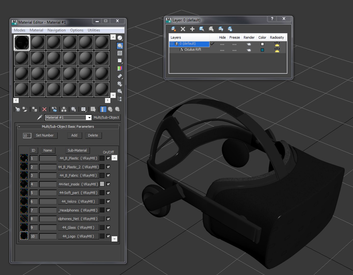The width and height of the screenshot is (353, 275).
Task: Toggle the Backlight icon in Material Editor
Action: pyautogui.click(x=120, y=46)
